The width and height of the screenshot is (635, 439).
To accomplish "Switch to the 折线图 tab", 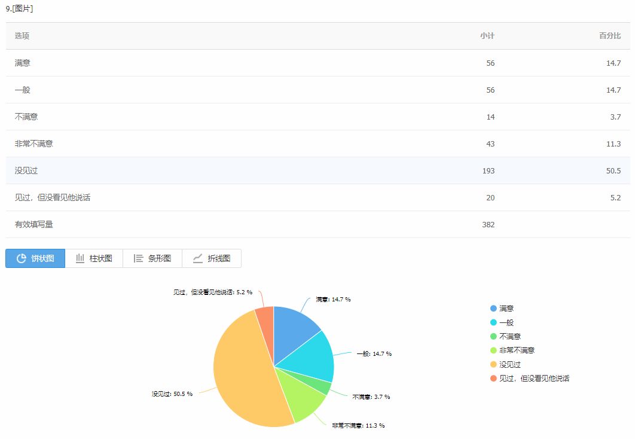I will coord(212,258).
